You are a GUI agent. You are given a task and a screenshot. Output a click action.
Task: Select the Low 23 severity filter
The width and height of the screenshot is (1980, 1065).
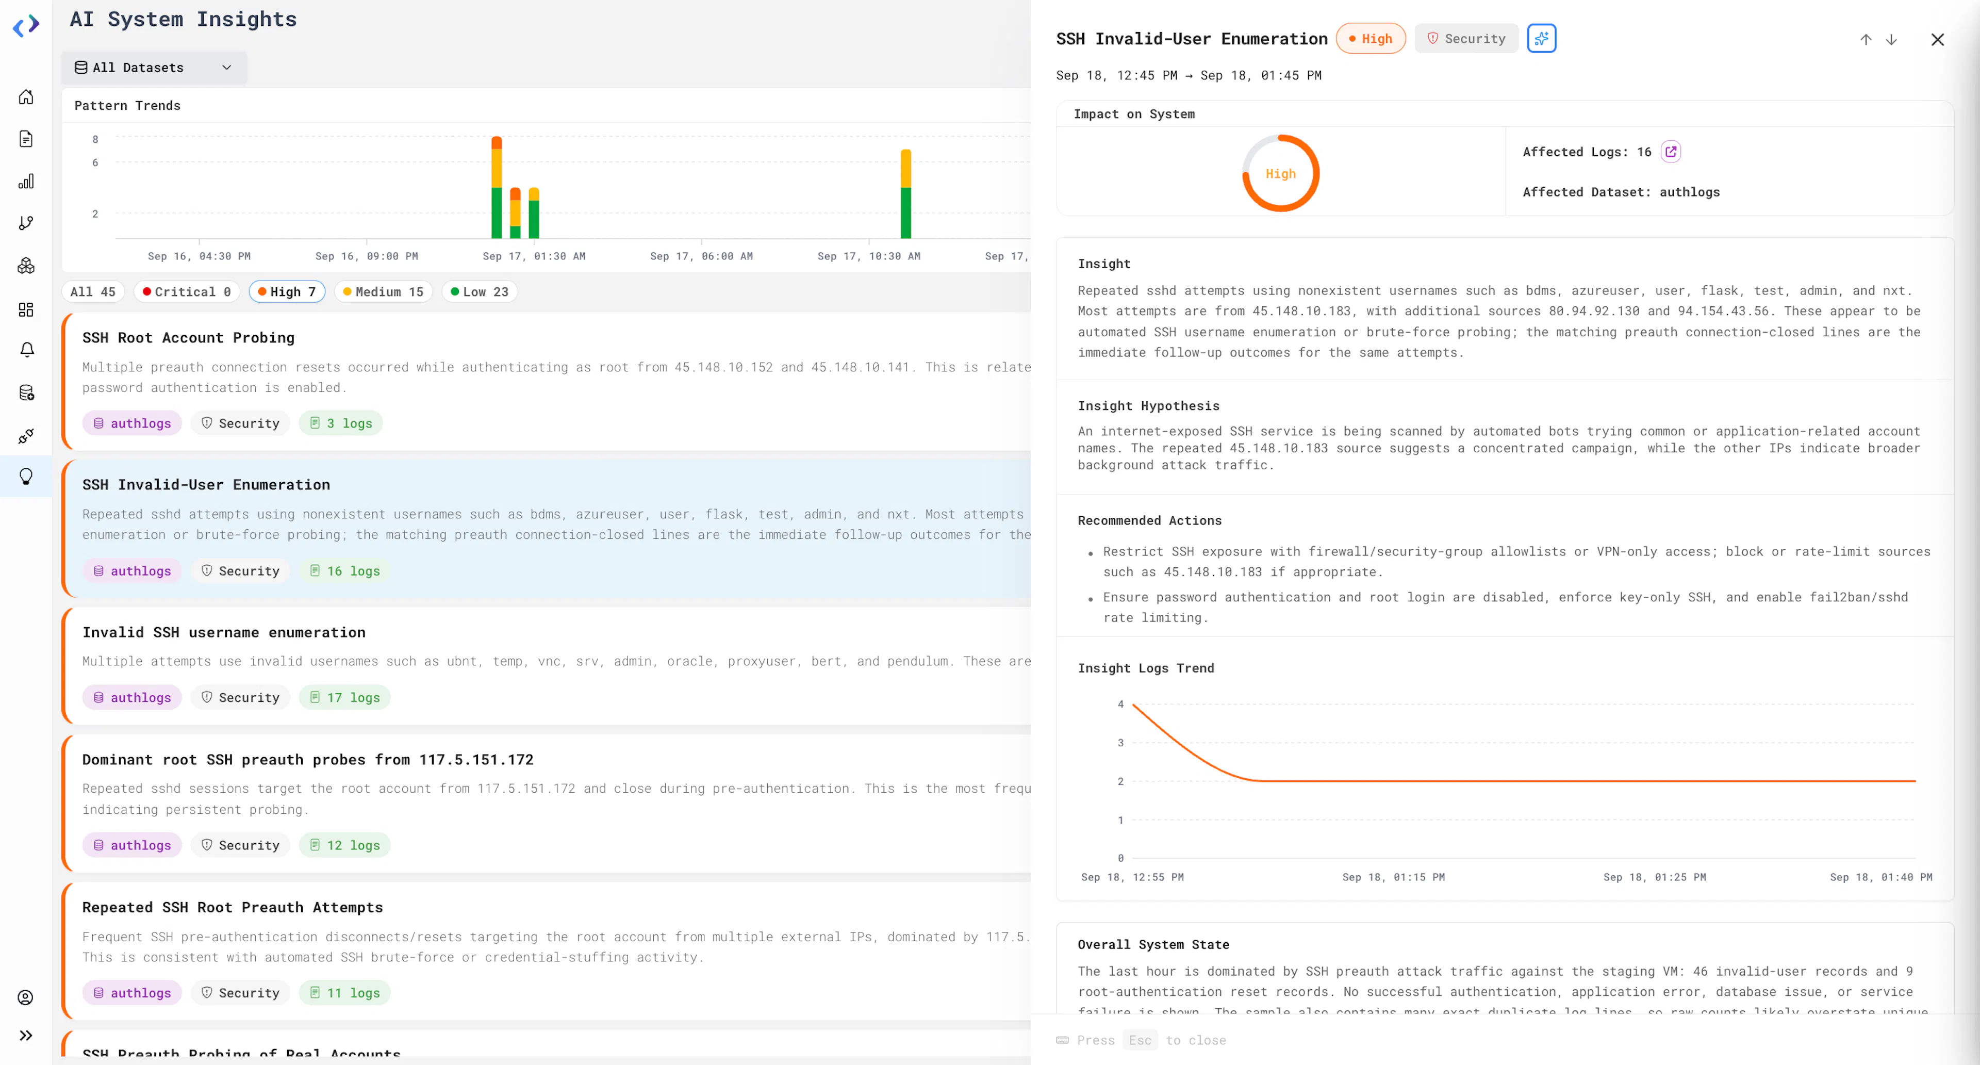479,292
